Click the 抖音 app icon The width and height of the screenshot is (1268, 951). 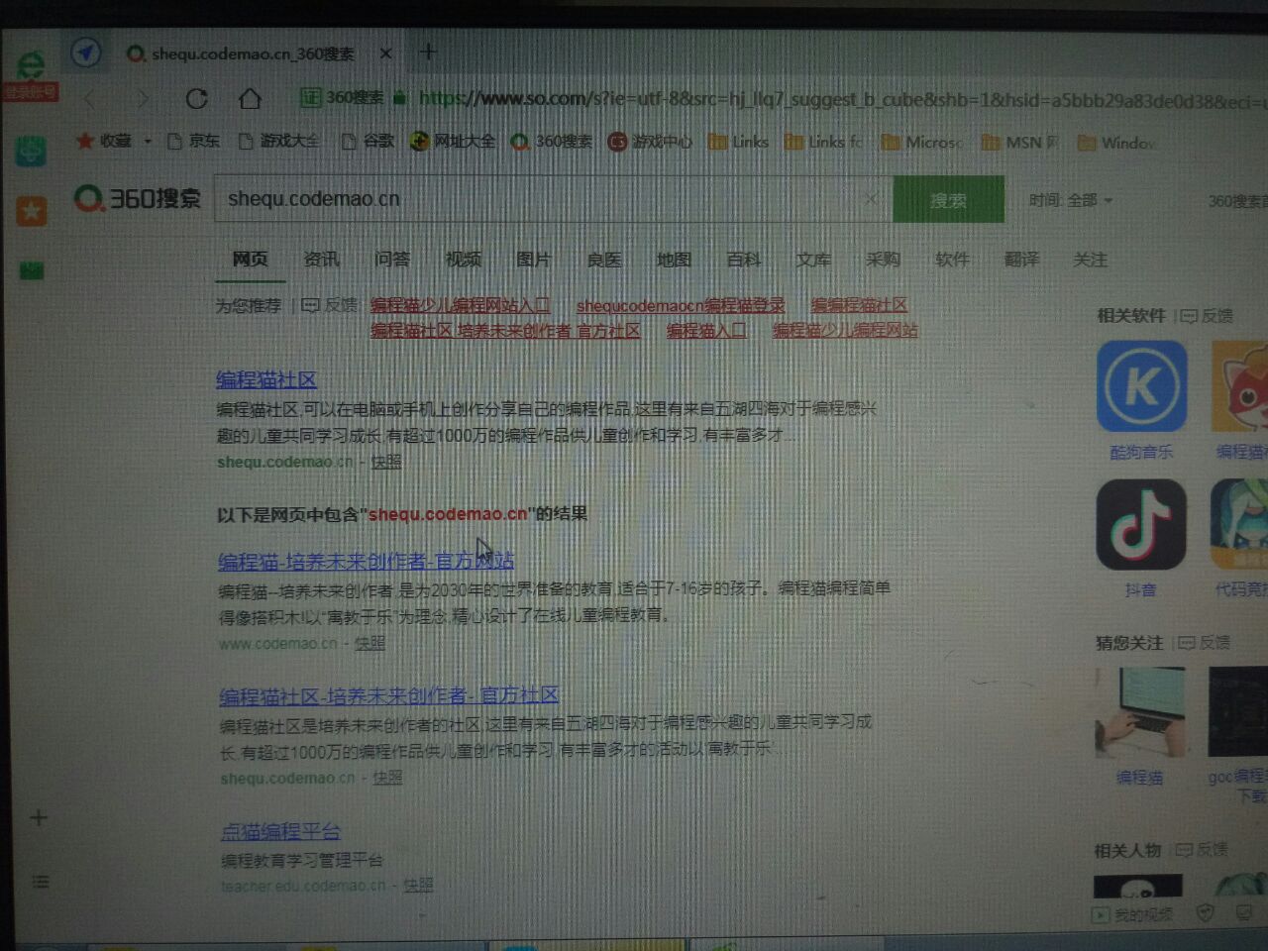pos(1140,524)
